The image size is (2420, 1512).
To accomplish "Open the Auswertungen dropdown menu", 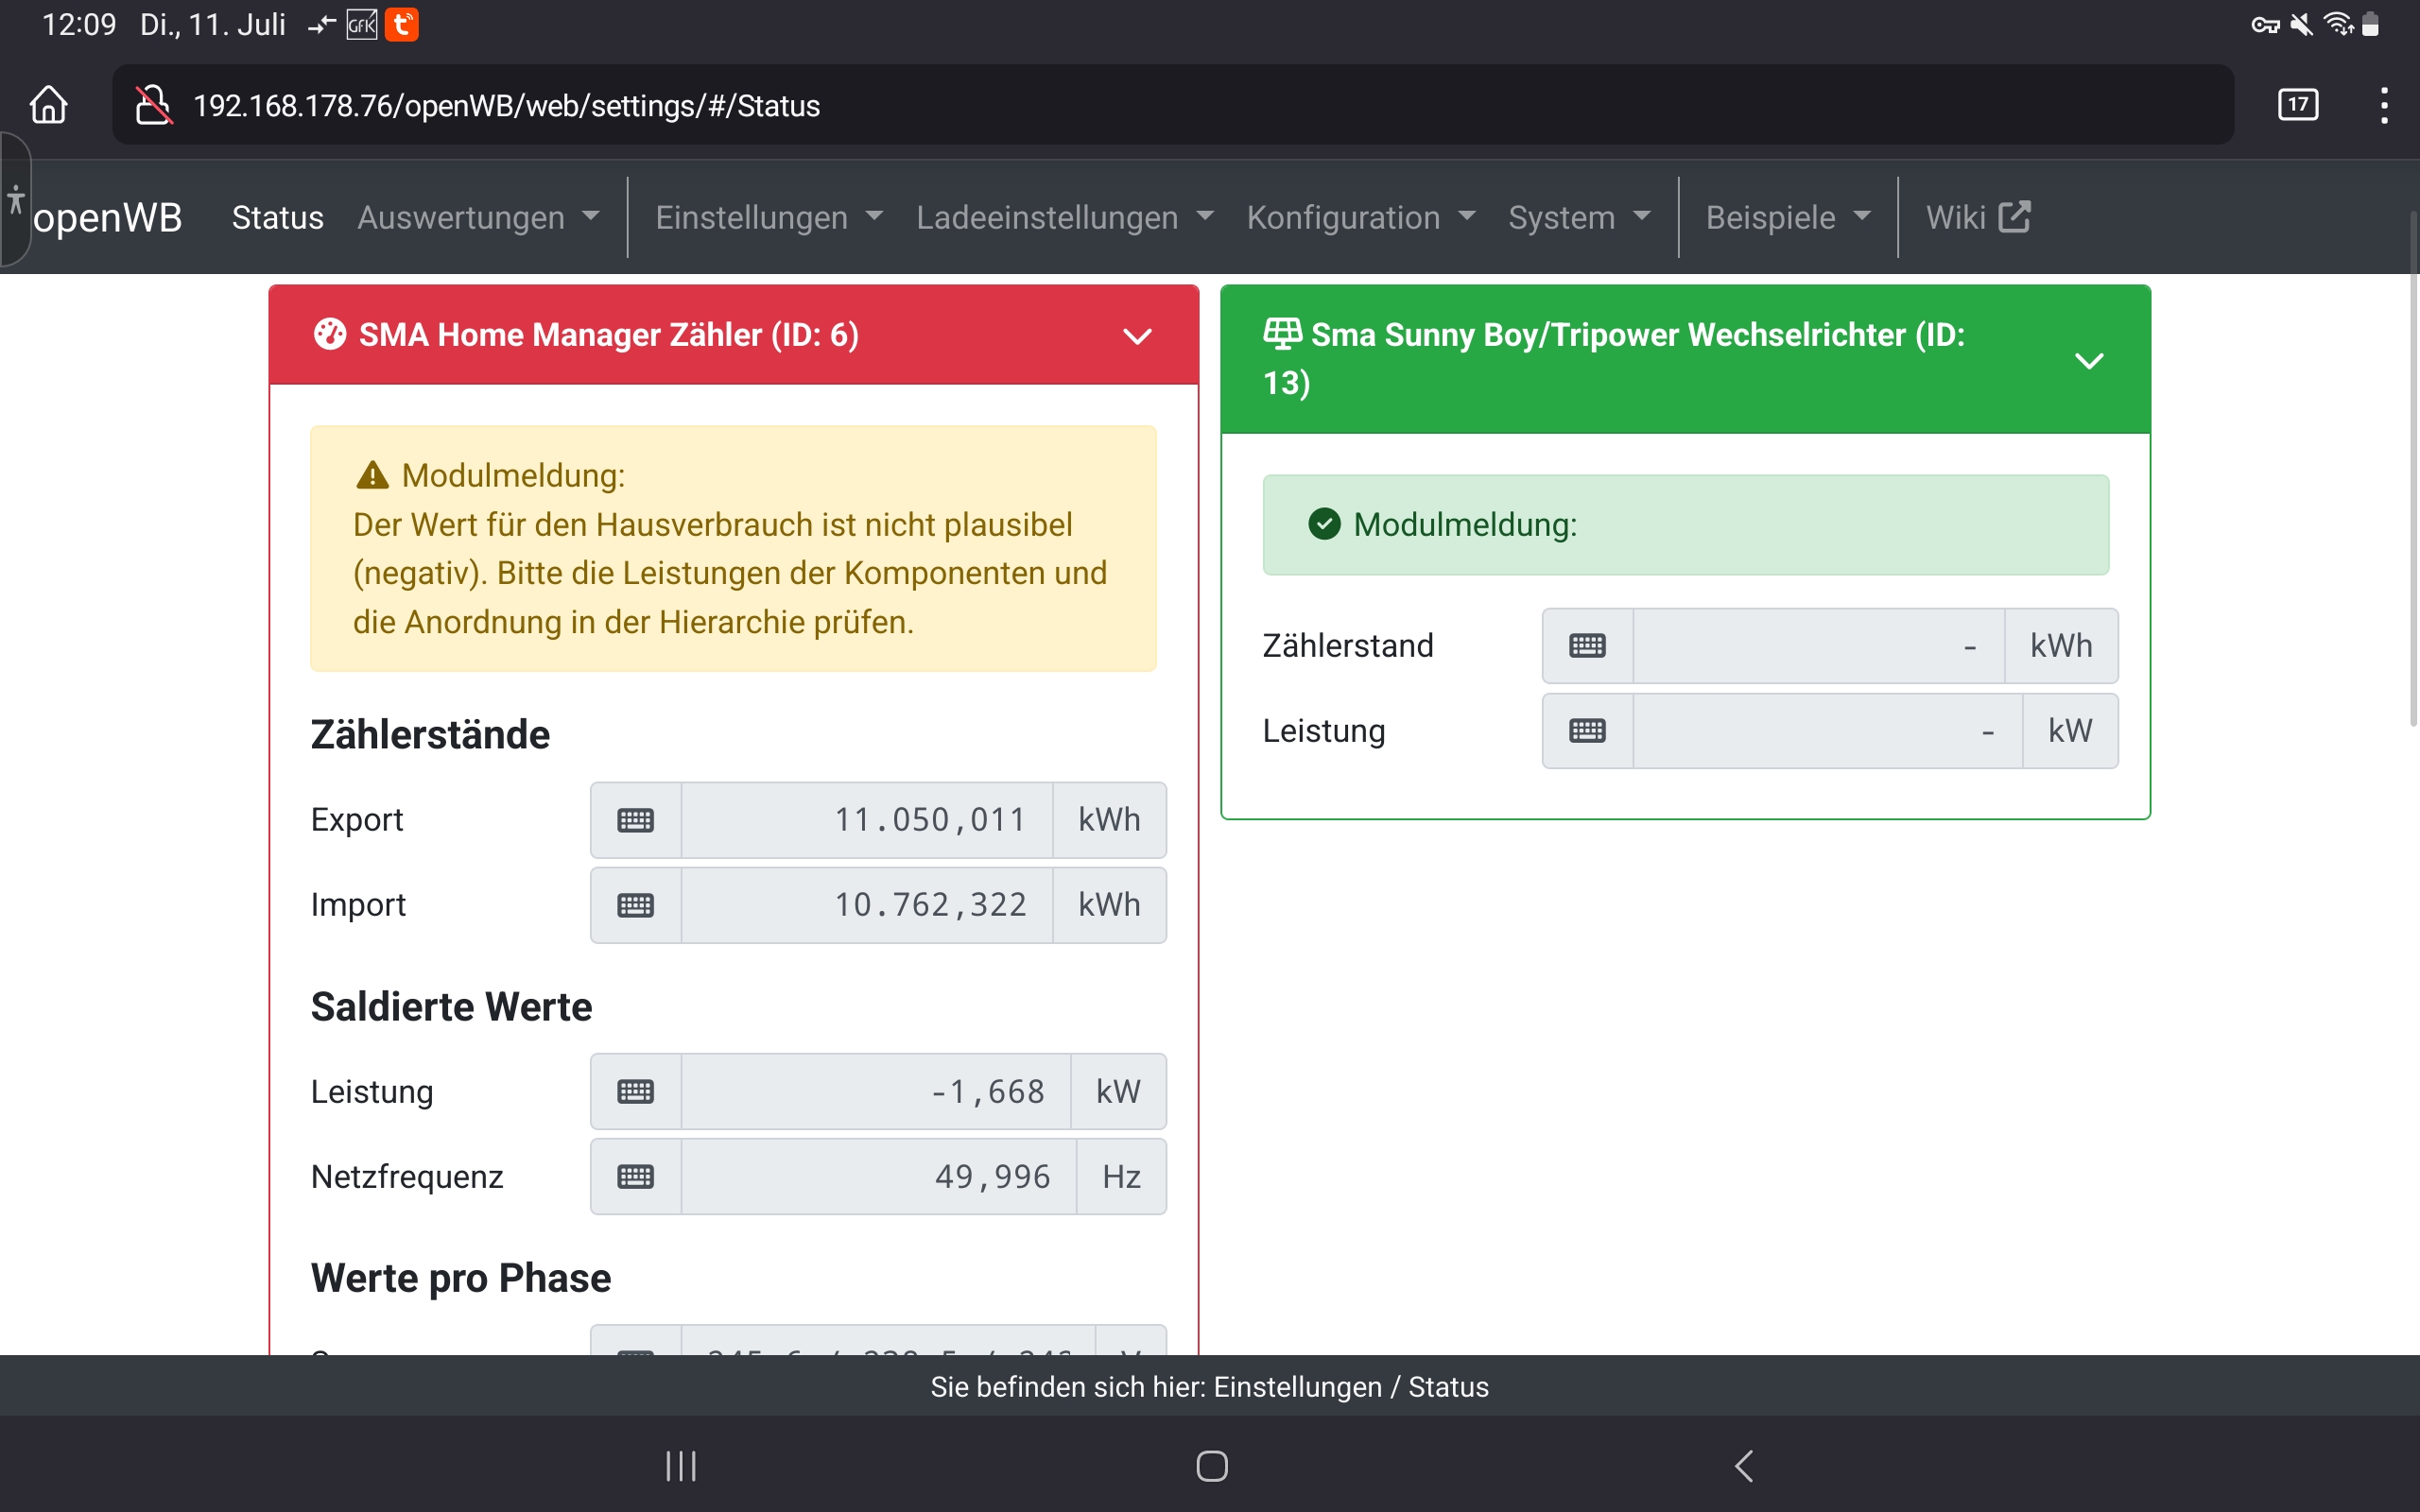I will click(478, 217).
